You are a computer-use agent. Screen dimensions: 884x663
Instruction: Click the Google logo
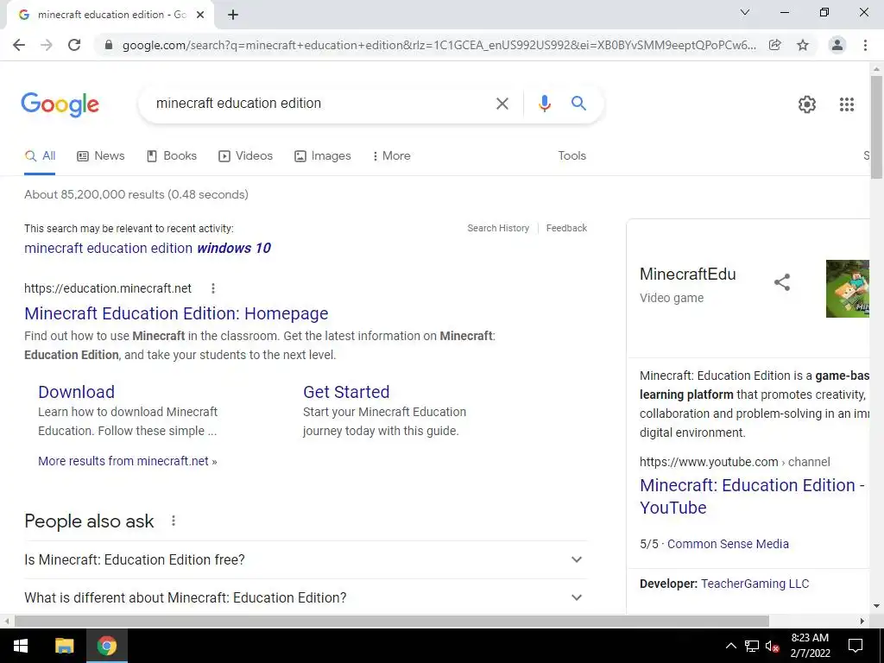(60, 104)
